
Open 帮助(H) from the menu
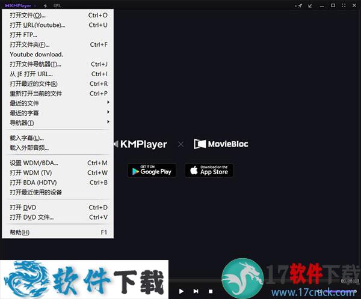point(58,232)
